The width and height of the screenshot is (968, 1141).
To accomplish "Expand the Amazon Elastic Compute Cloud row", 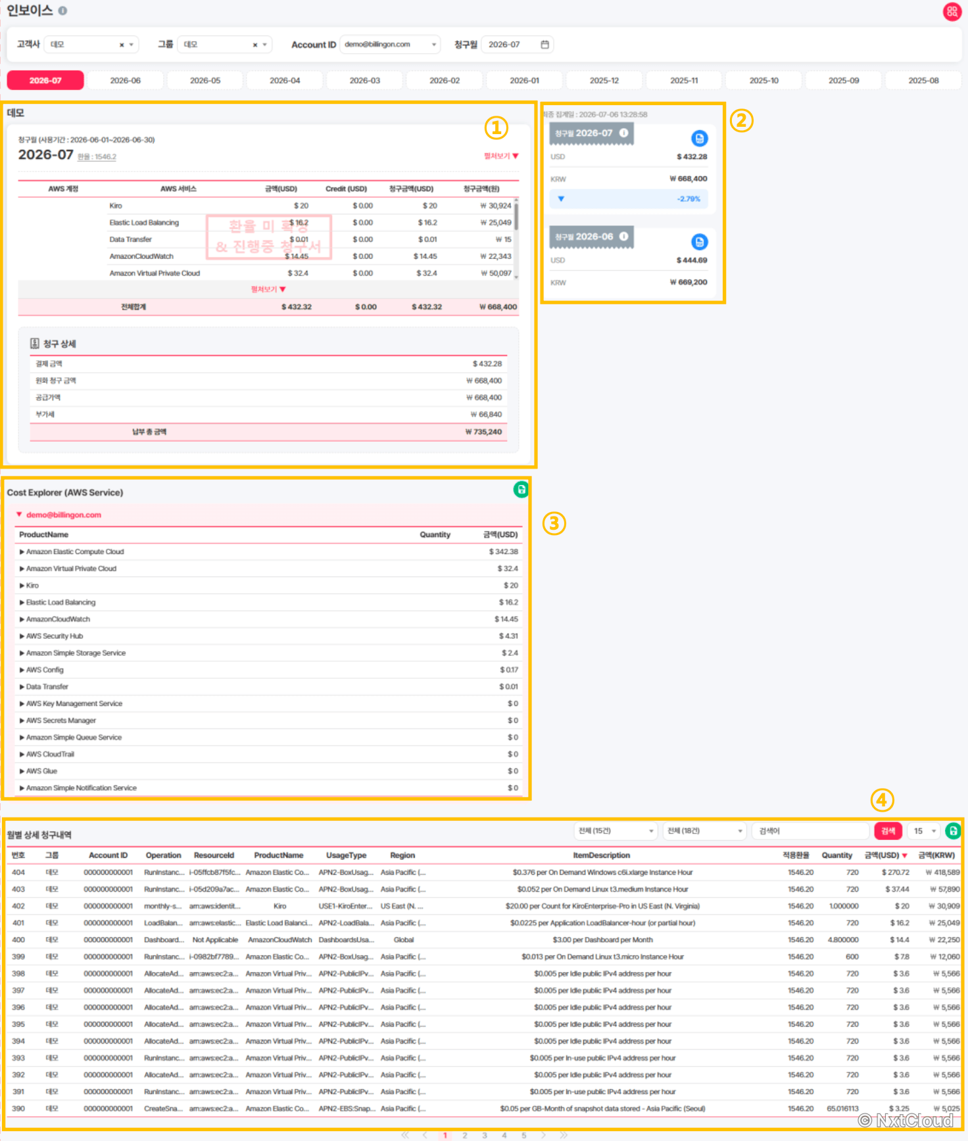I will tap(22, 552).
